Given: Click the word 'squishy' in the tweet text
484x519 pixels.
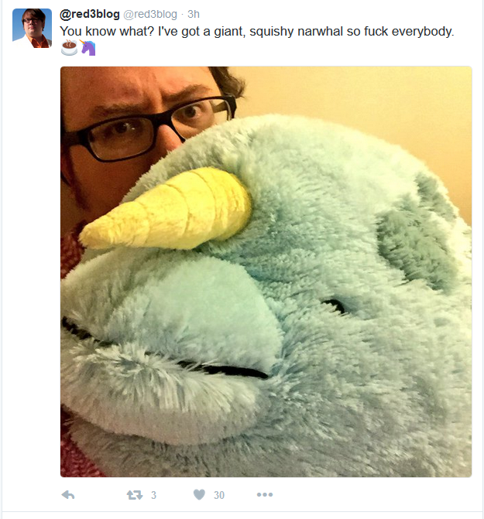Looking at the screenshot, I should [x=272, y=32].
